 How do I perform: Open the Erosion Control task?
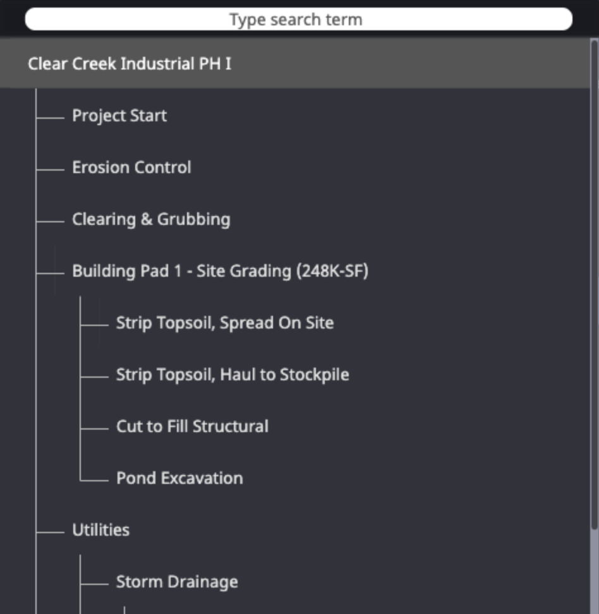(x=131, y=167)
